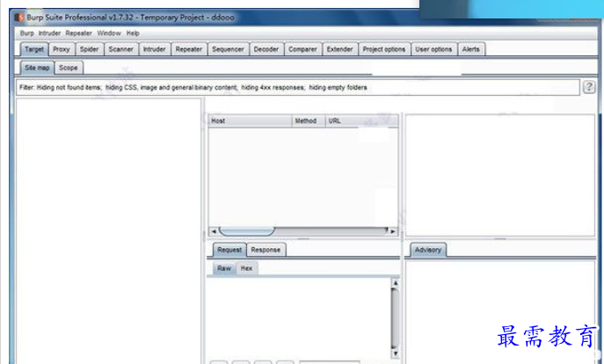Open the Help menu
Image resolution: width=604 pixels, height=364 pixels.
tap(133, 33)
